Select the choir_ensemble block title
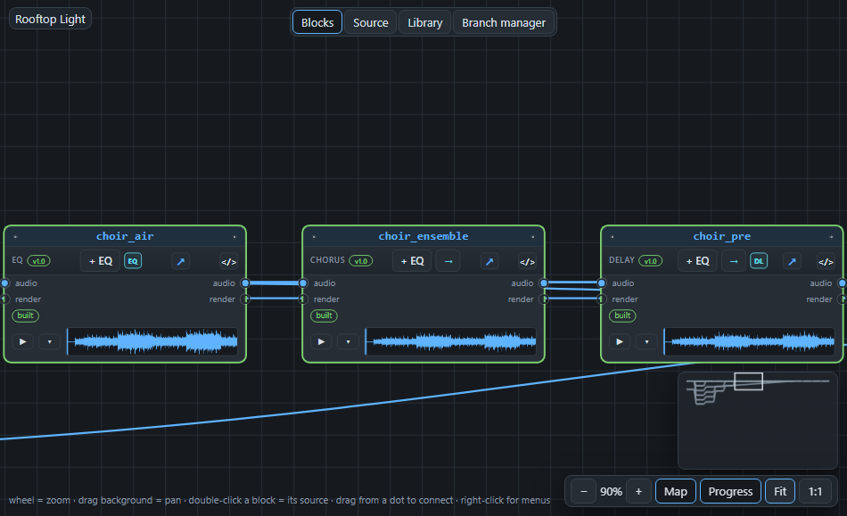This screenshot has height=516, width=847. click(x=423, y=236)
